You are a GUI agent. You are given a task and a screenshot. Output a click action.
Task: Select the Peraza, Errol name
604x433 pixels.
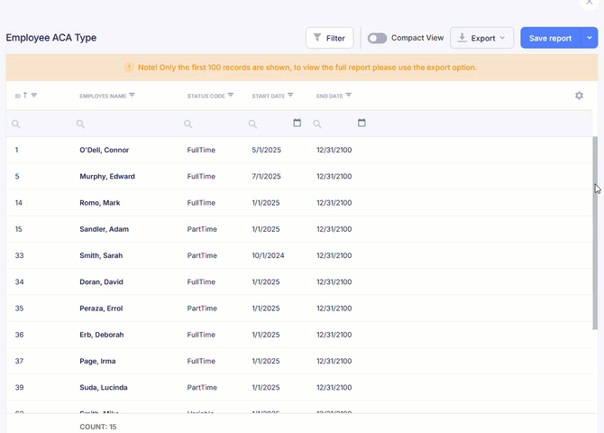click(x=101, y=309)
